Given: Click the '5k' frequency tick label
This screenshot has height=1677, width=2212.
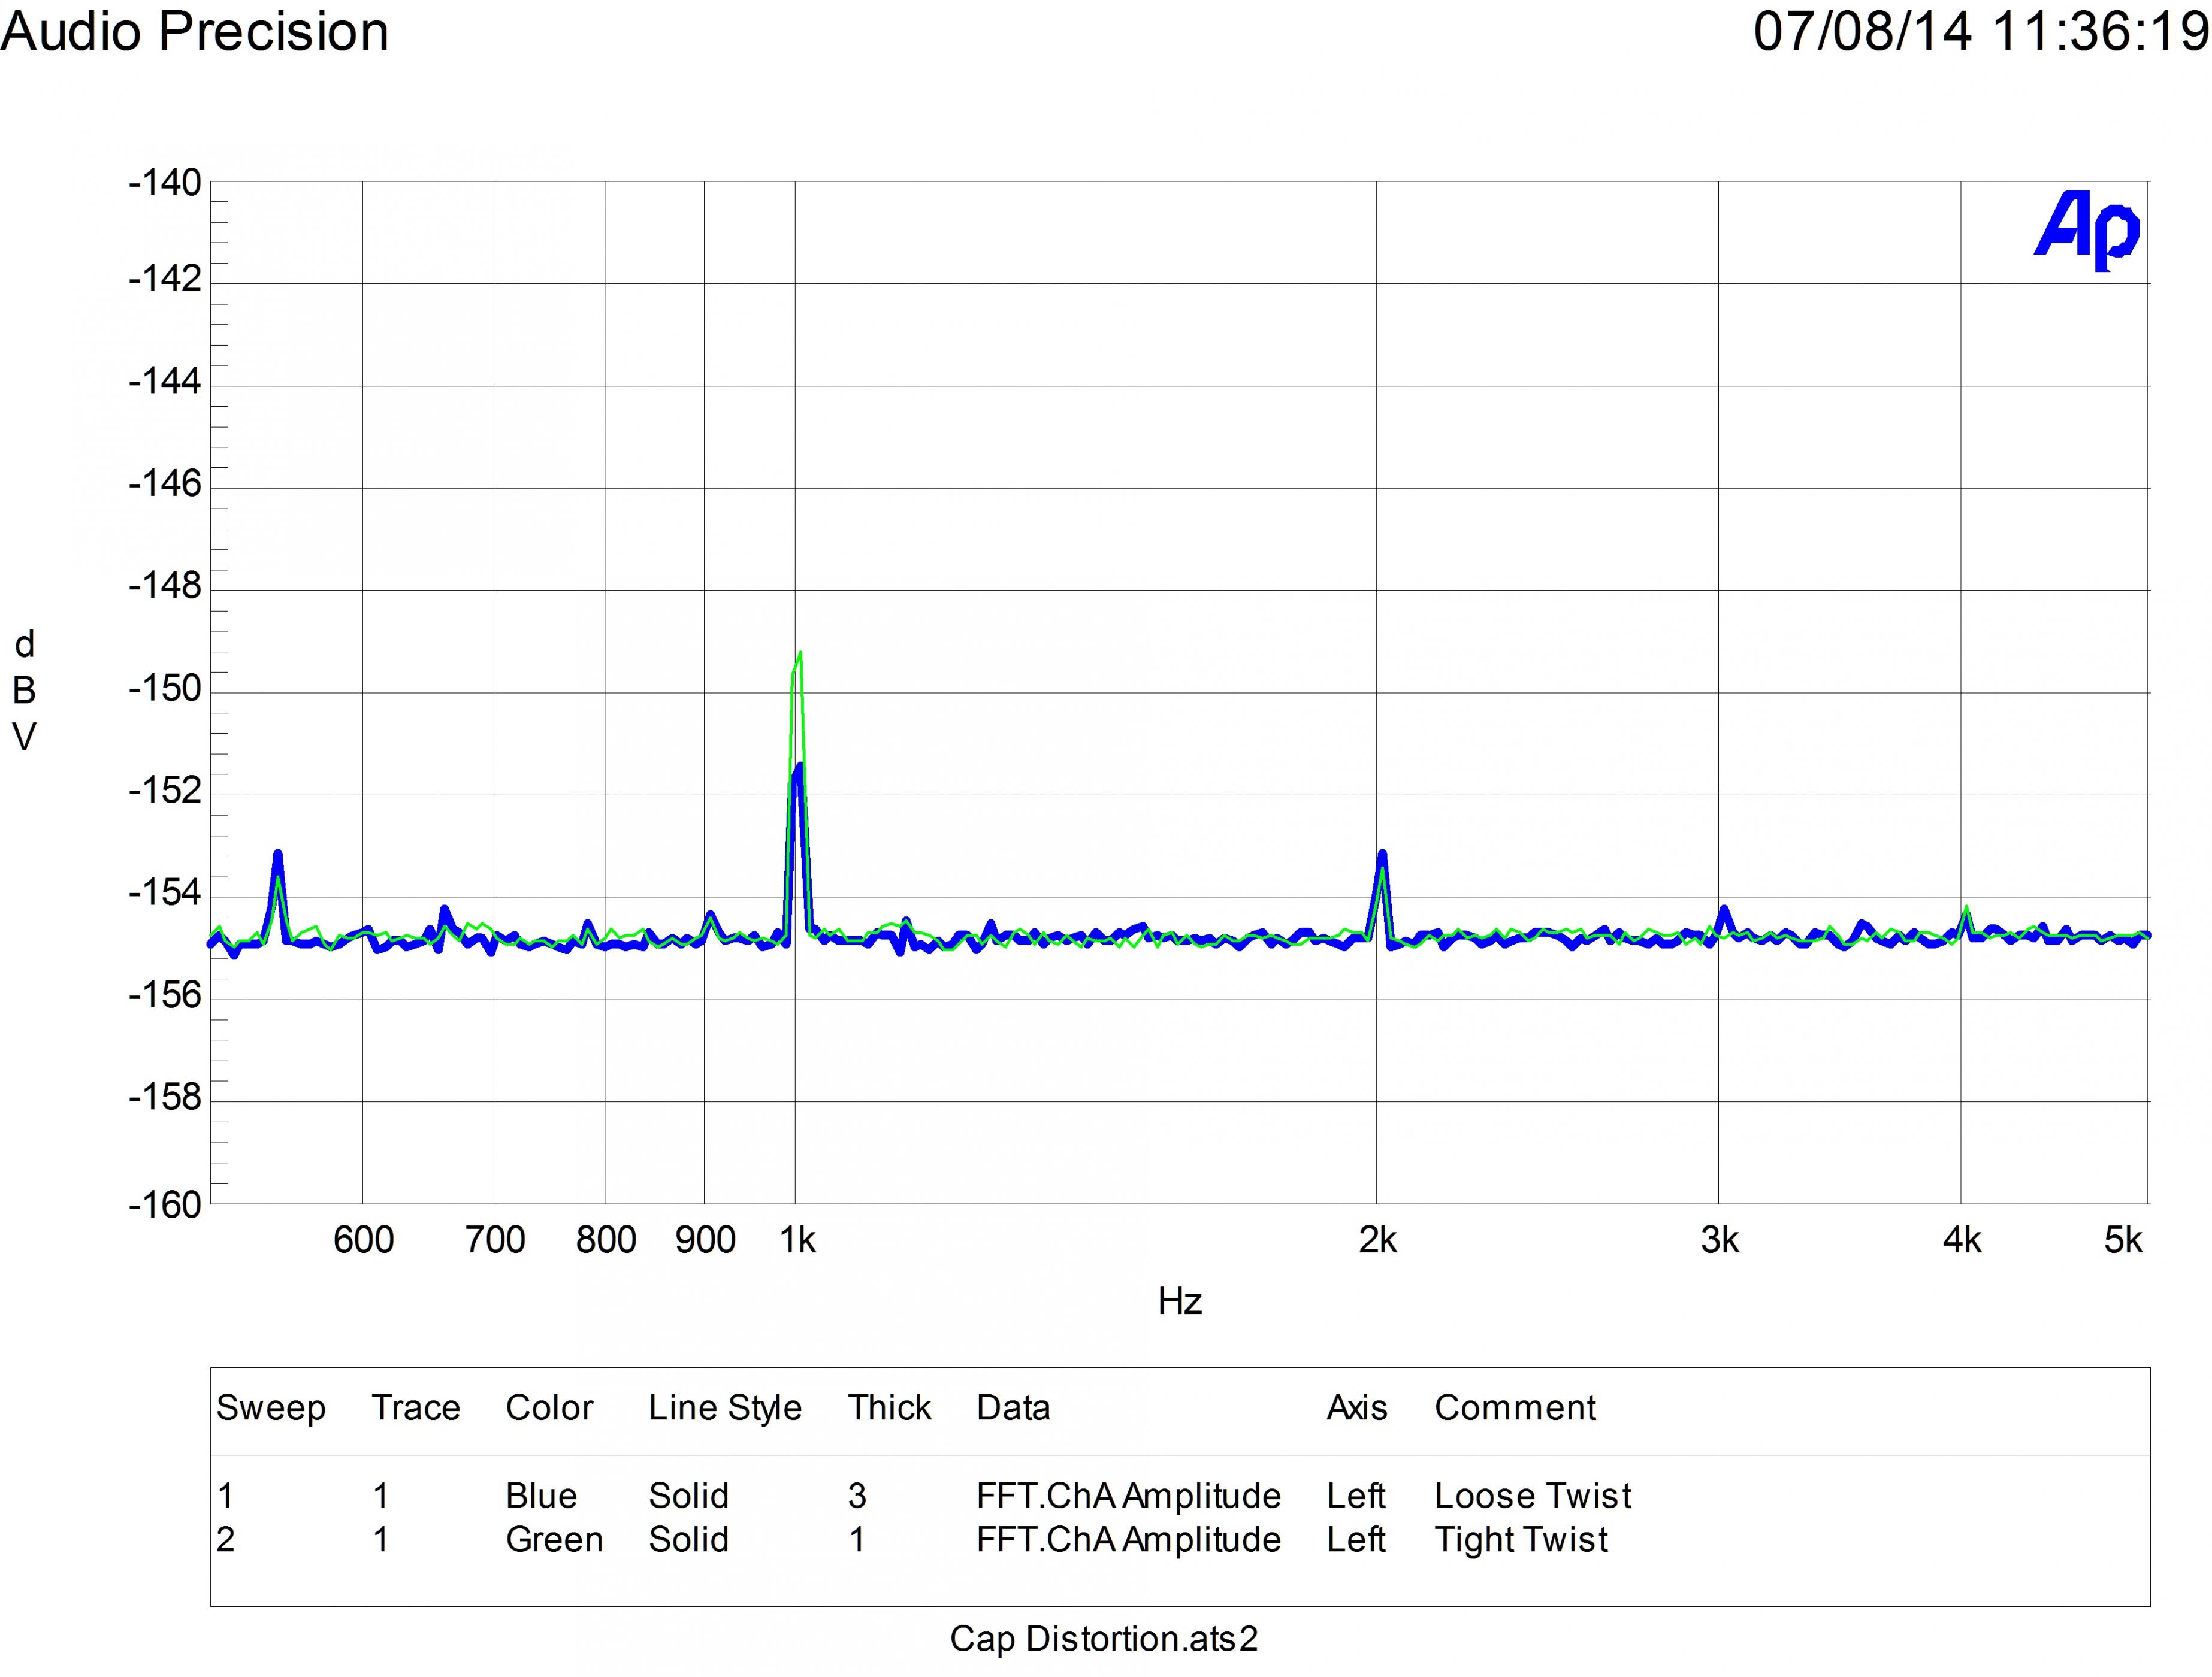Looking at the screenshot, I should tap(2123, 1240).
